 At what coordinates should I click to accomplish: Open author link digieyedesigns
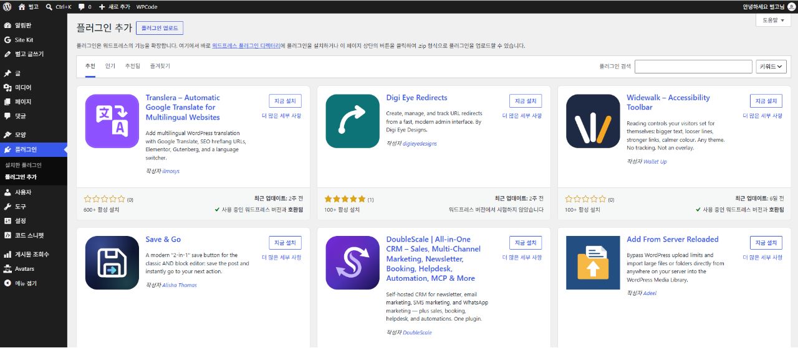tap(420, 144)
